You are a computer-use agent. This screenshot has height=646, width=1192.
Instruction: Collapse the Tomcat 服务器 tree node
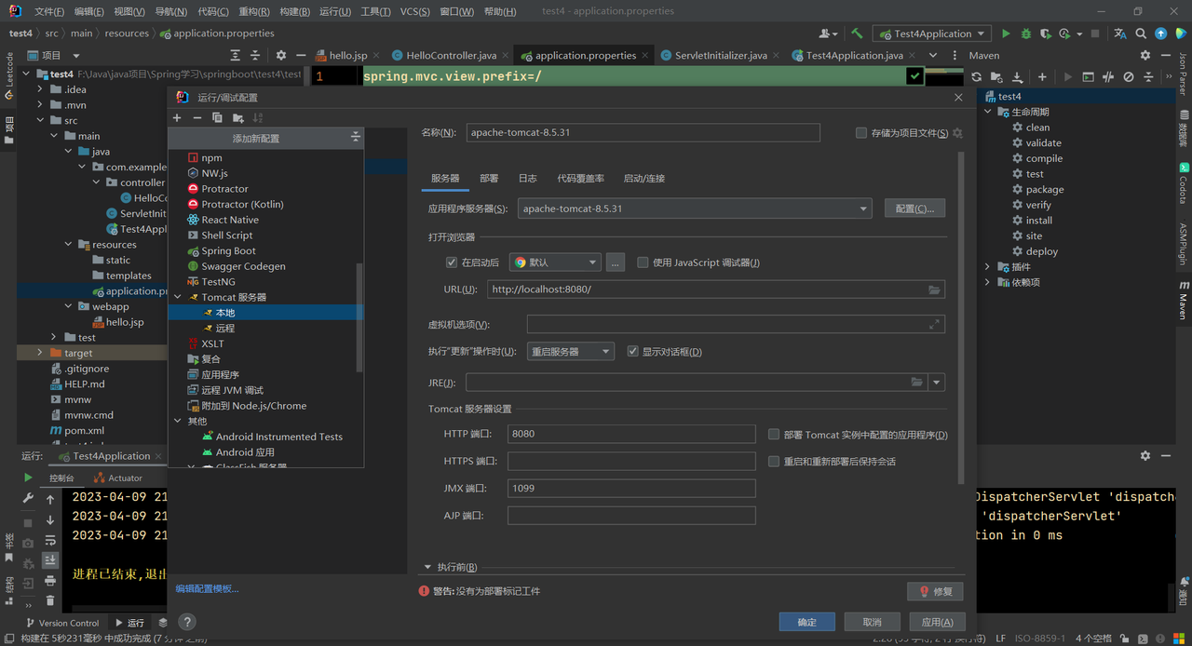point(178,297)
